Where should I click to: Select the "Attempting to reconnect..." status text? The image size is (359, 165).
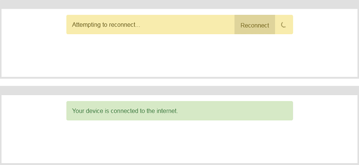pos(106,24)
